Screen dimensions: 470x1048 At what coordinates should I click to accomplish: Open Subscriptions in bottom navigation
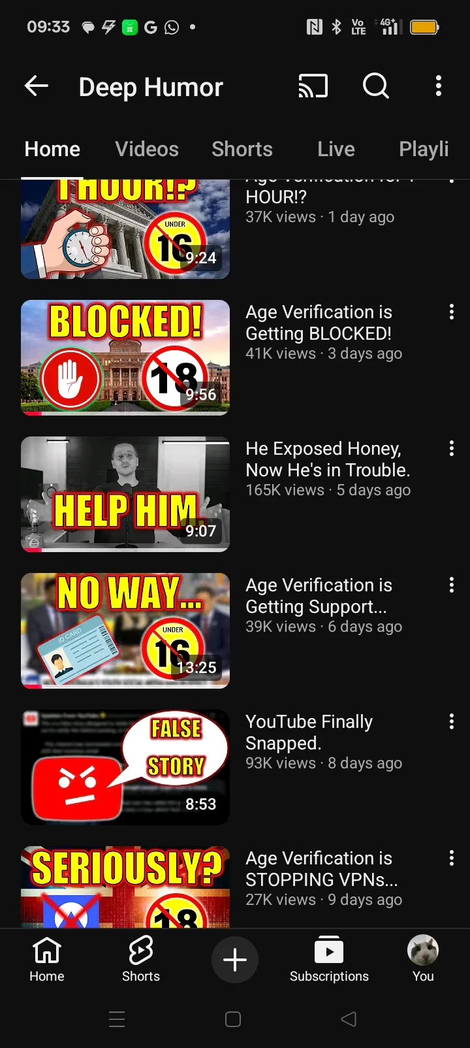click(329, 958)
